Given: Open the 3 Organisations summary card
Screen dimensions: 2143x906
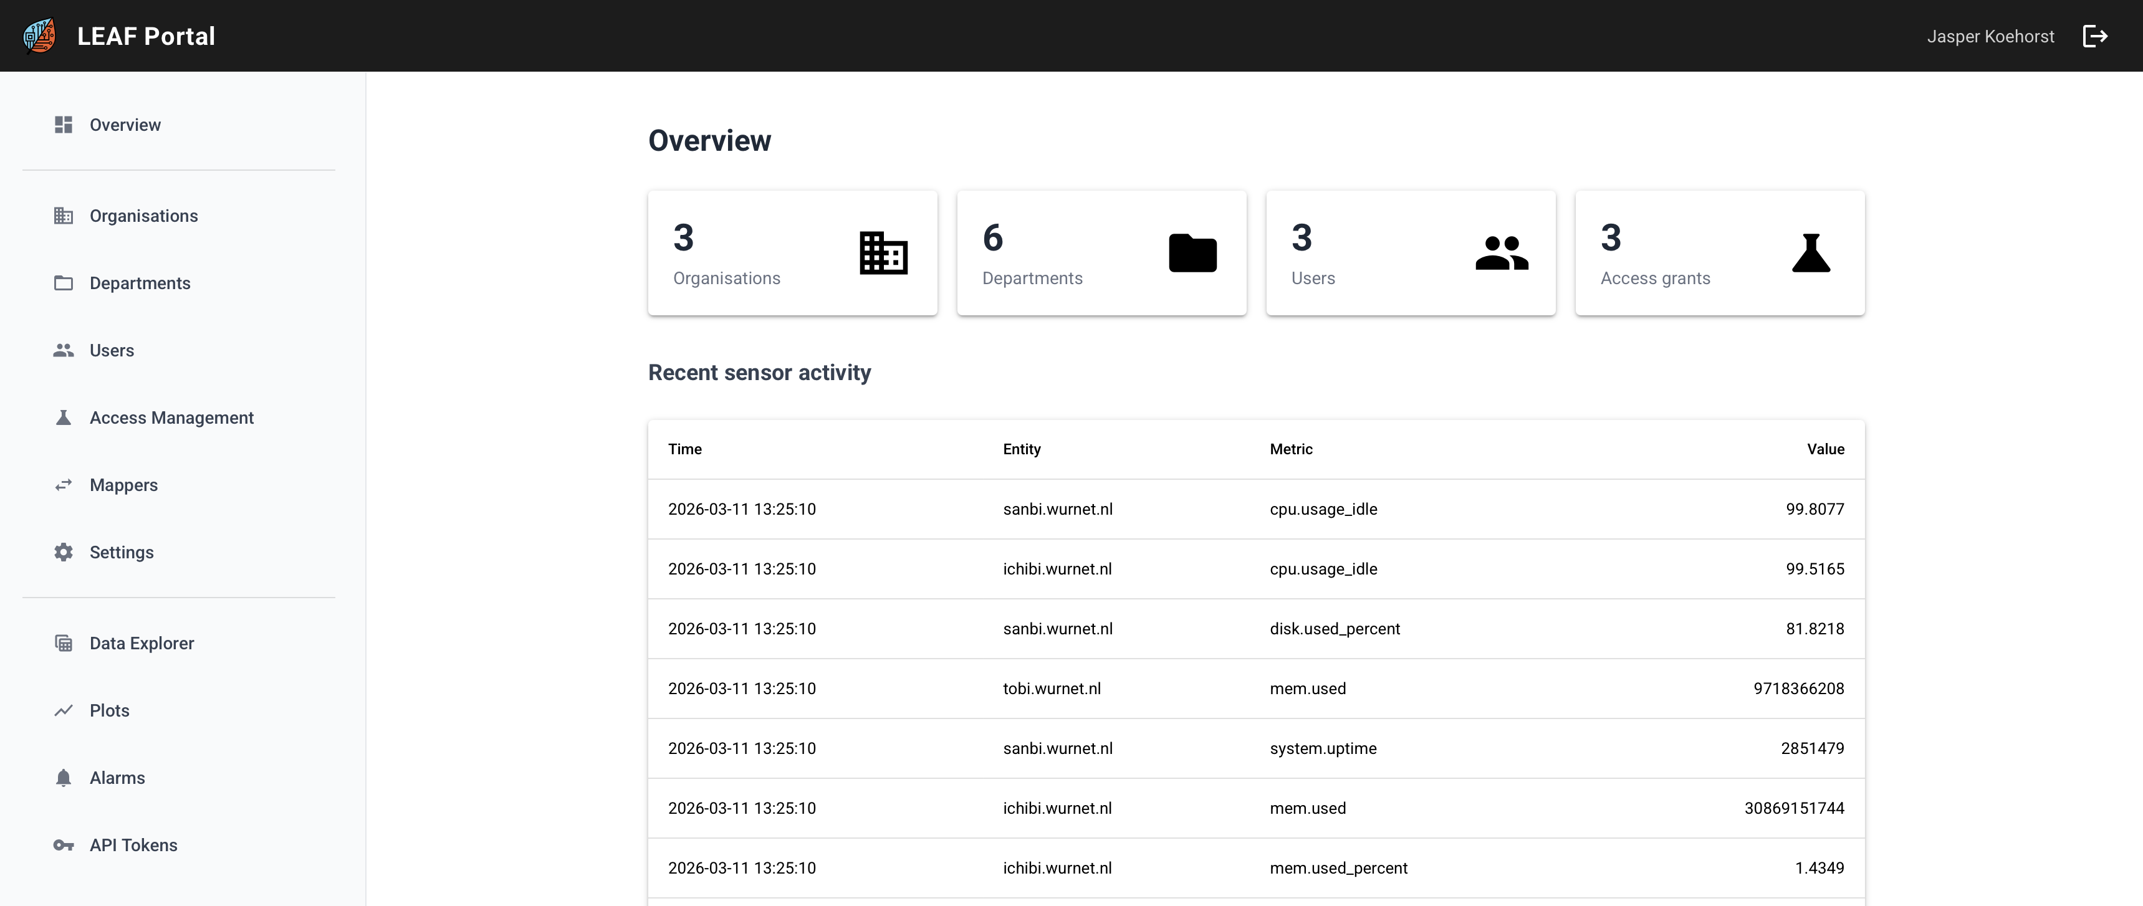Looking at the screenshot, I should coord(792,253).
